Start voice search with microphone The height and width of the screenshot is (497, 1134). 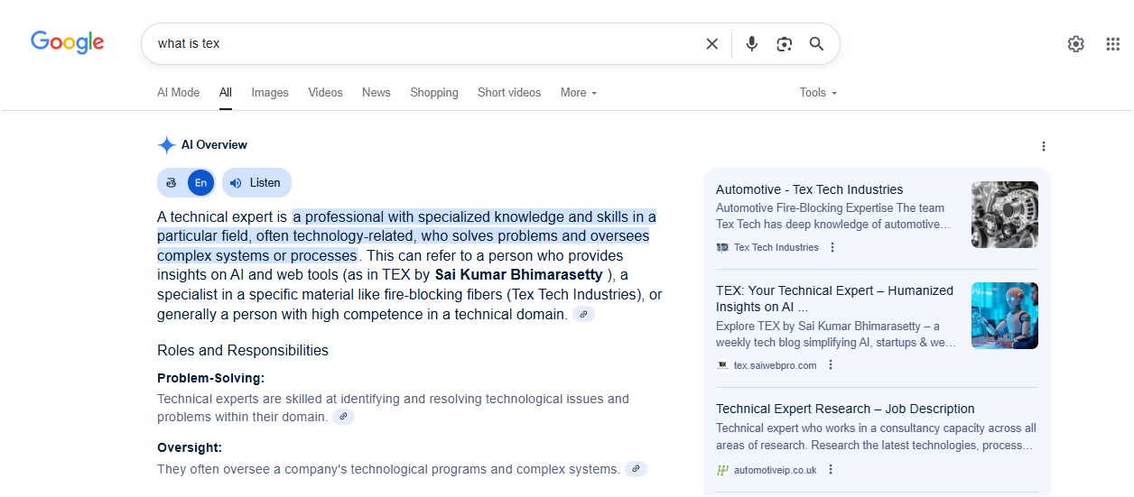(x=751, y=43)
